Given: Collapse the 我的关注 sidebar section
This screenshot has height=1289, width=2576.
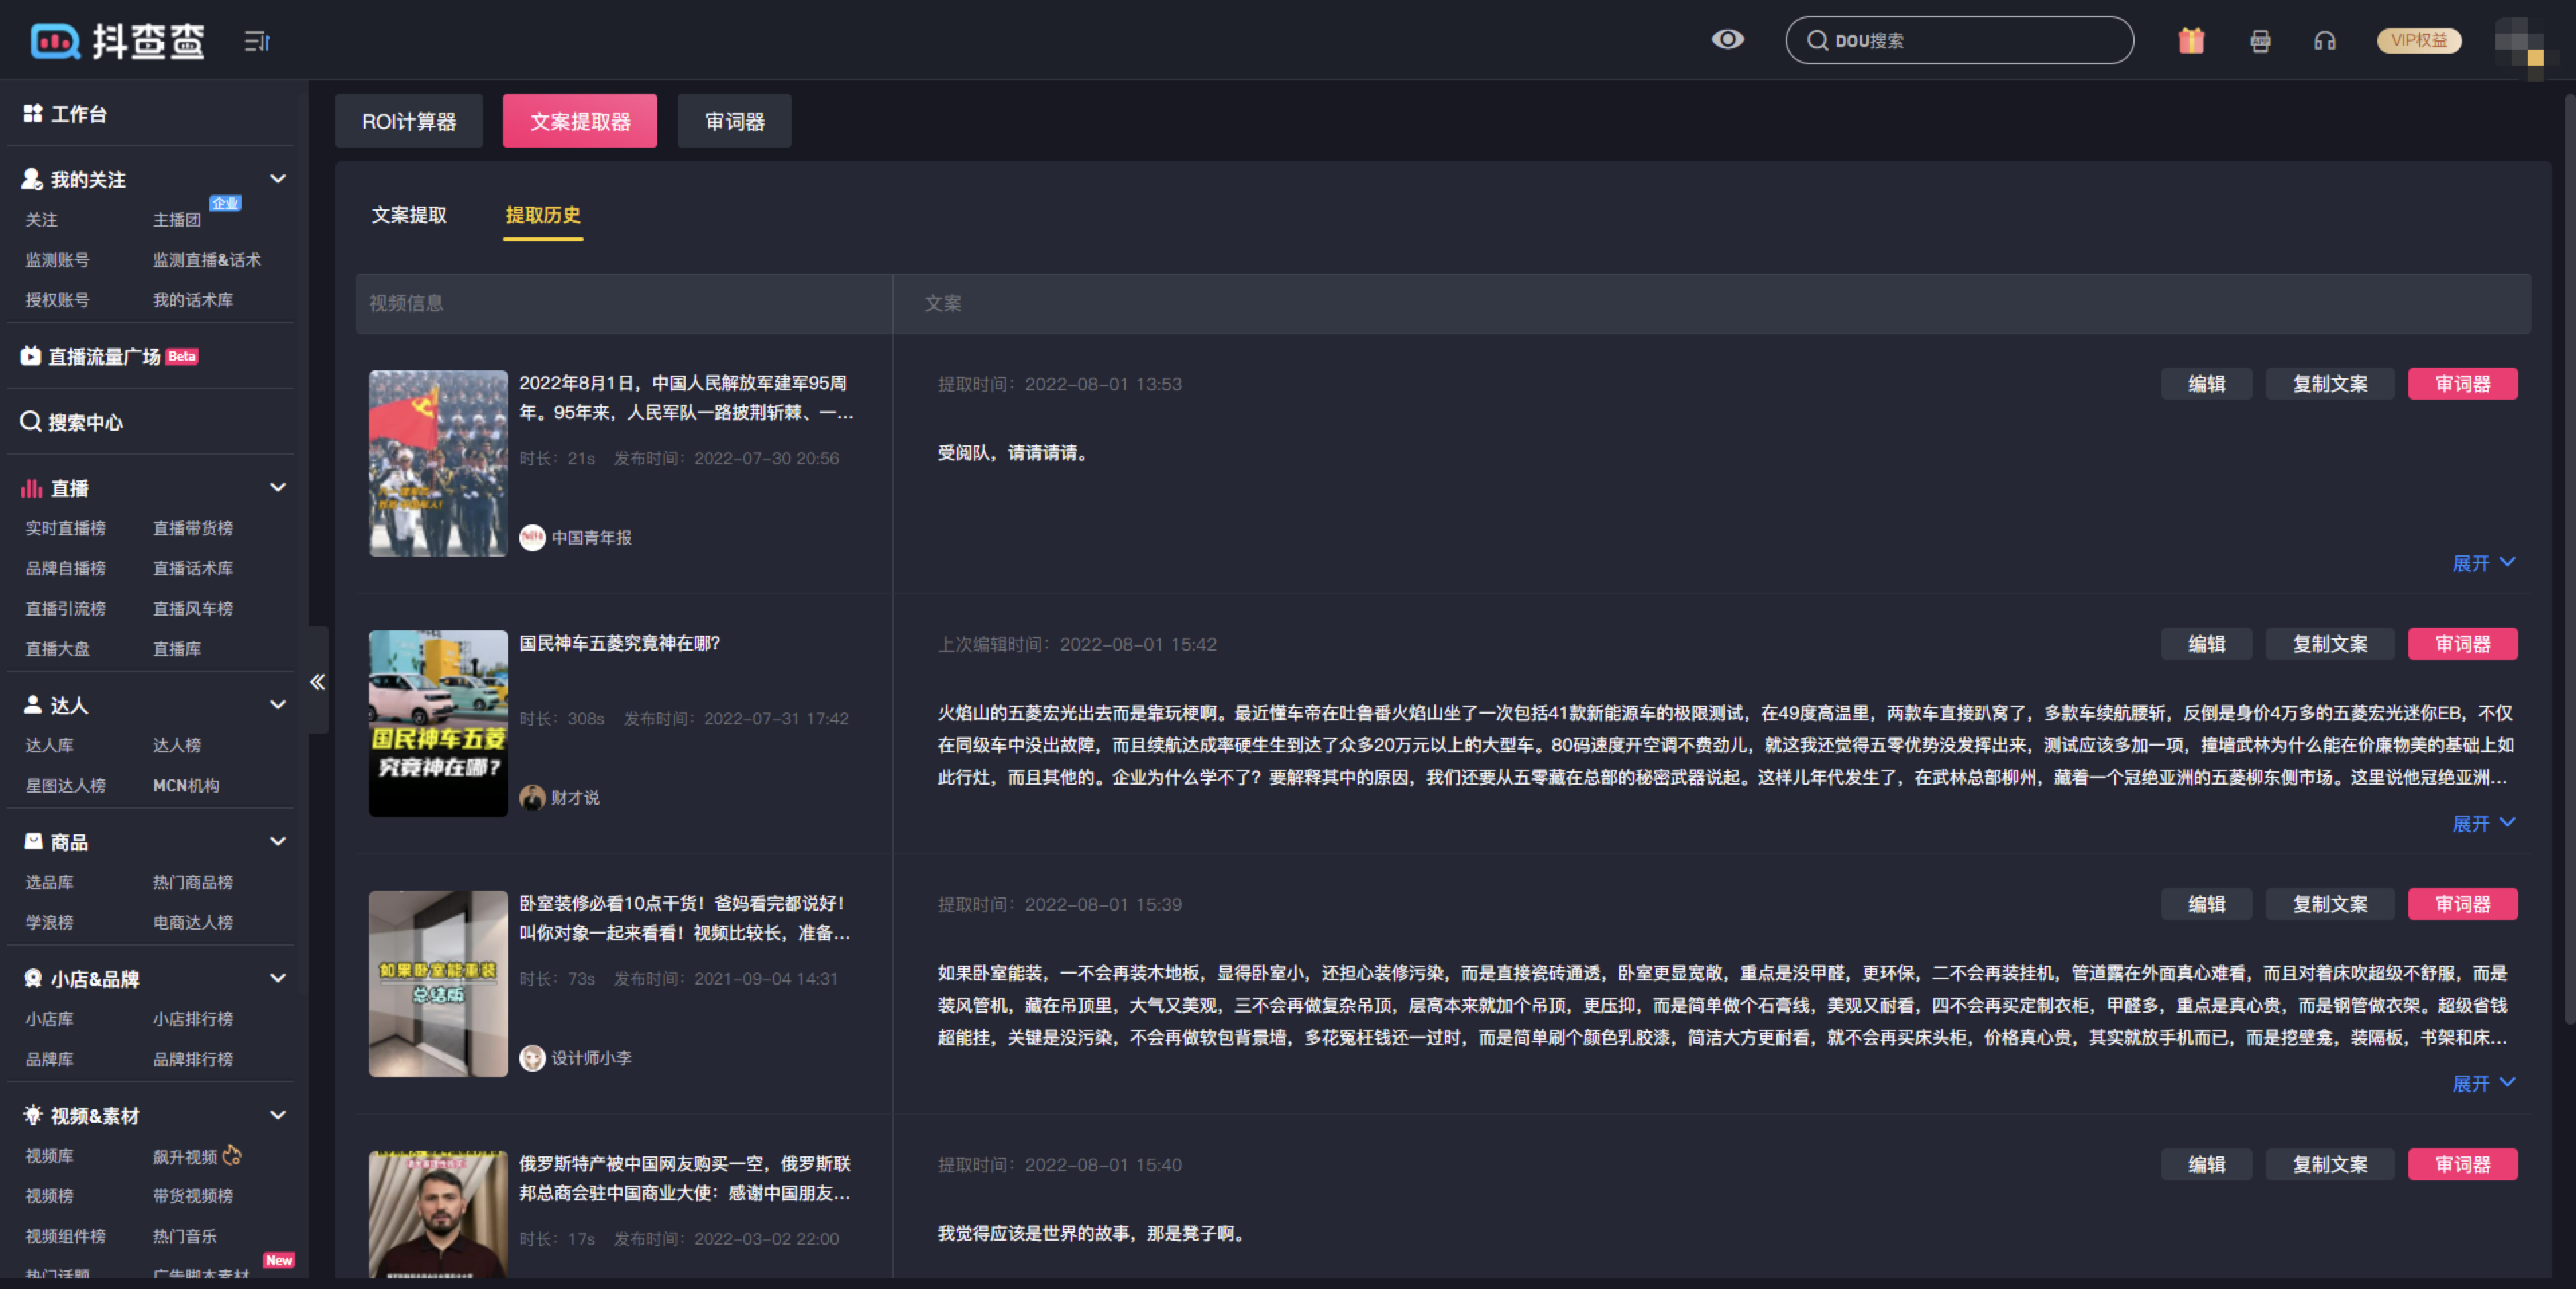Looking at the screenshot, I should click(x=278, y=179).
